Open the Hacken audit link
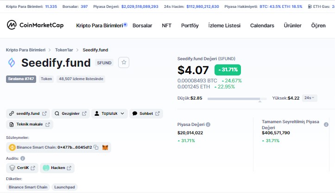The image size is (335, 194). [57, 168]
